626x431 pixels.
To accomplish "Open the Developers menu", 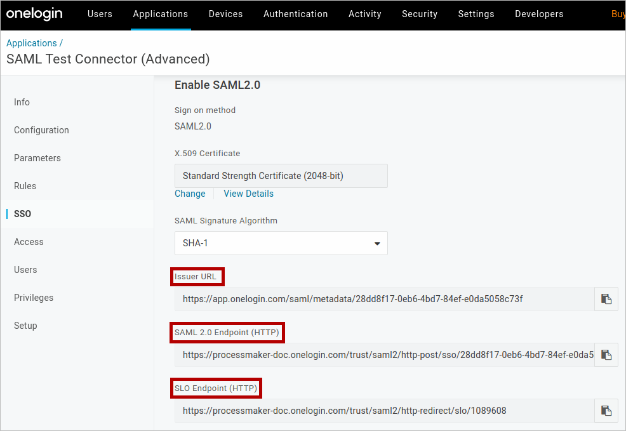I will click(x=539, y=14).
